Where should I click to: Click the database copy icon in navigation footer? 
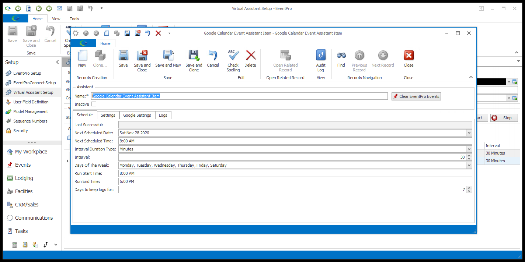tap(35, 244)
